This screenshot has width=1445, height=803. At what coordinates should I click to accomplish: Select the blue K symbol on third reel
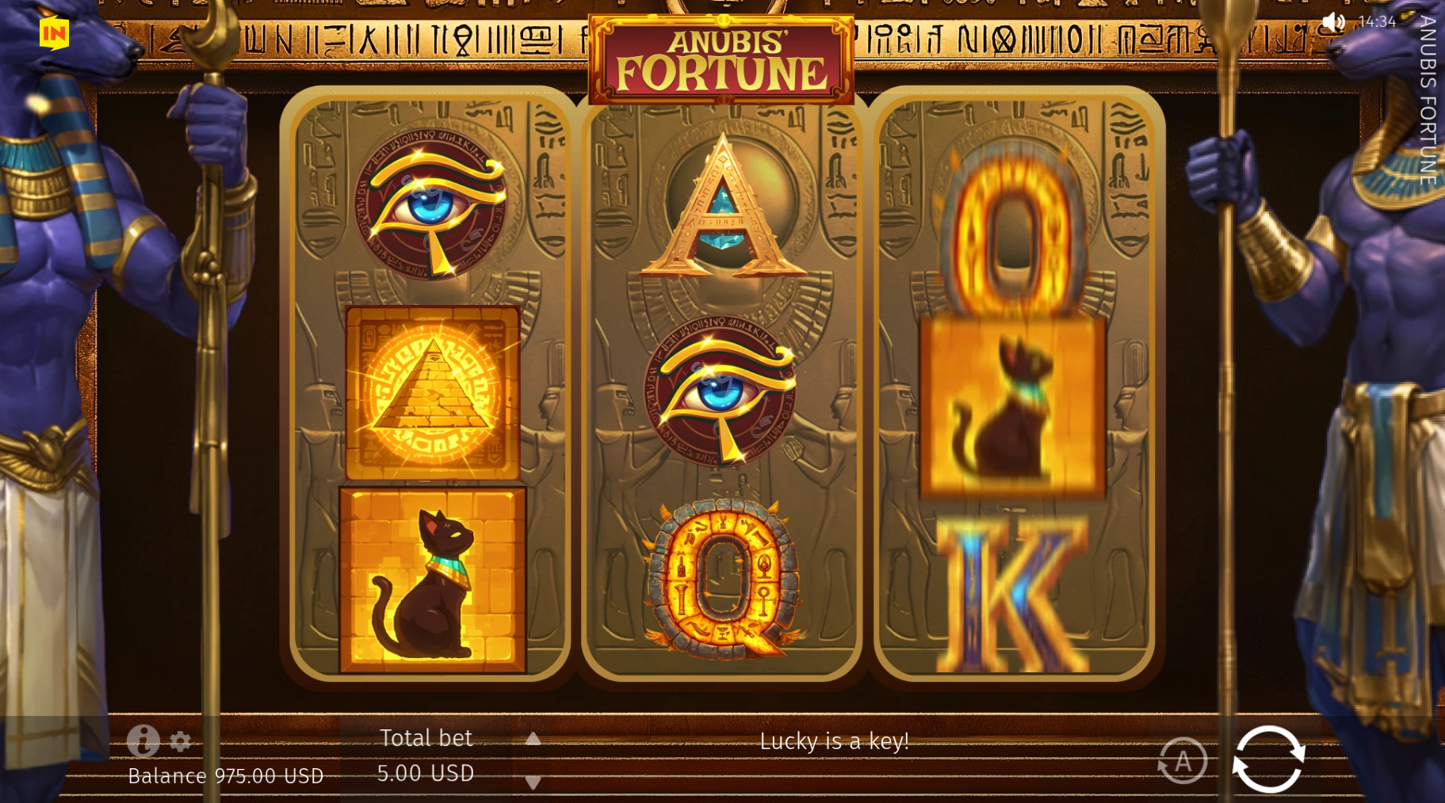(1012, 596)
